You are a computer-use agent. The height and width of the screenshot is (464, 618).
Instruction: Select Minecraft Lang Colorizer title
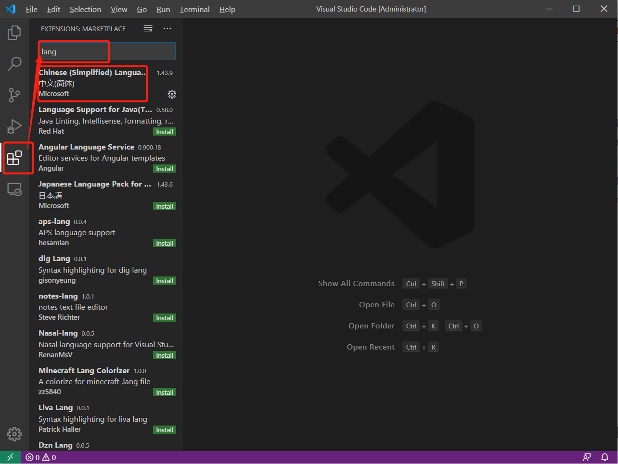pyautogui.click(x=84, y=371)
